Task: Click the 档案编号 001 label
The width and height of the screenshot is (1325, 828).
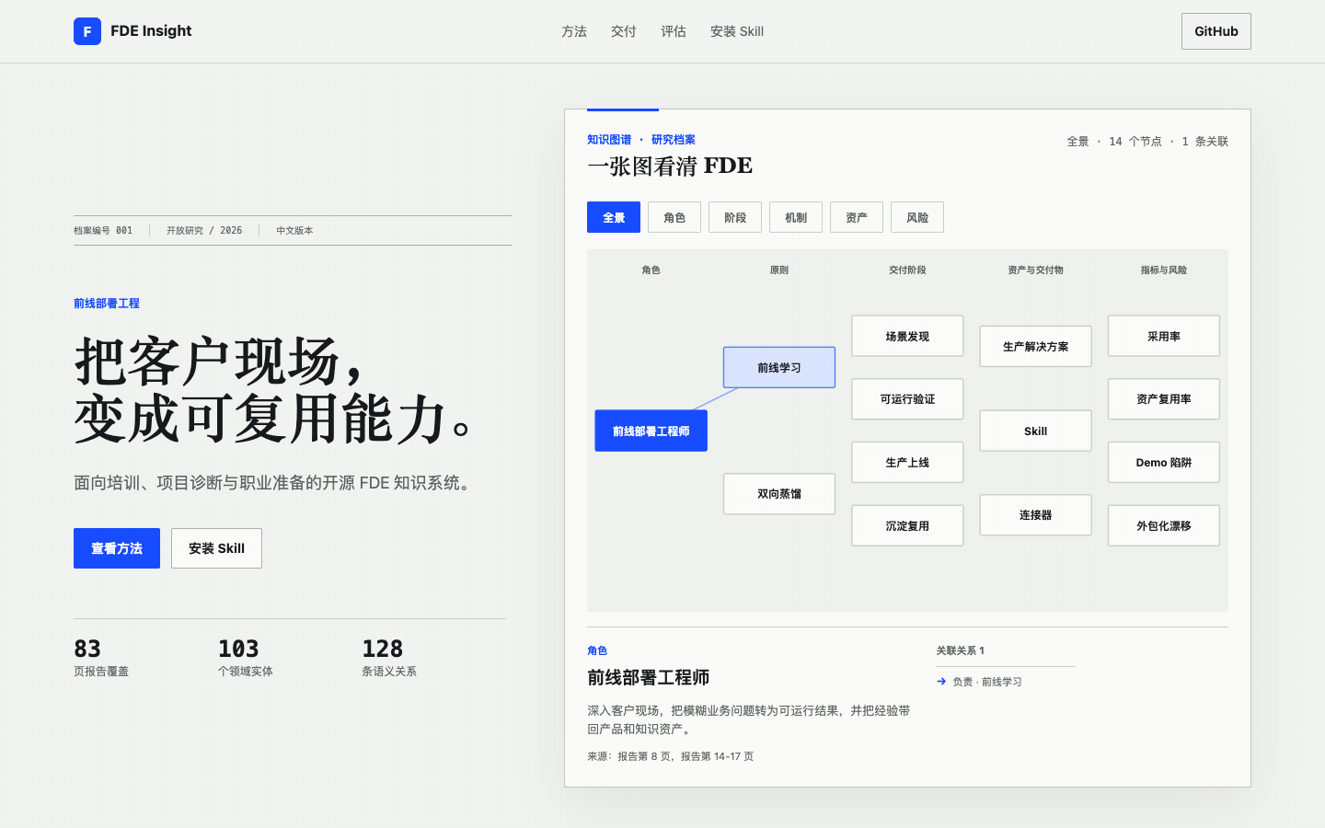Action: pyautogui.click(x=103, y=231)
